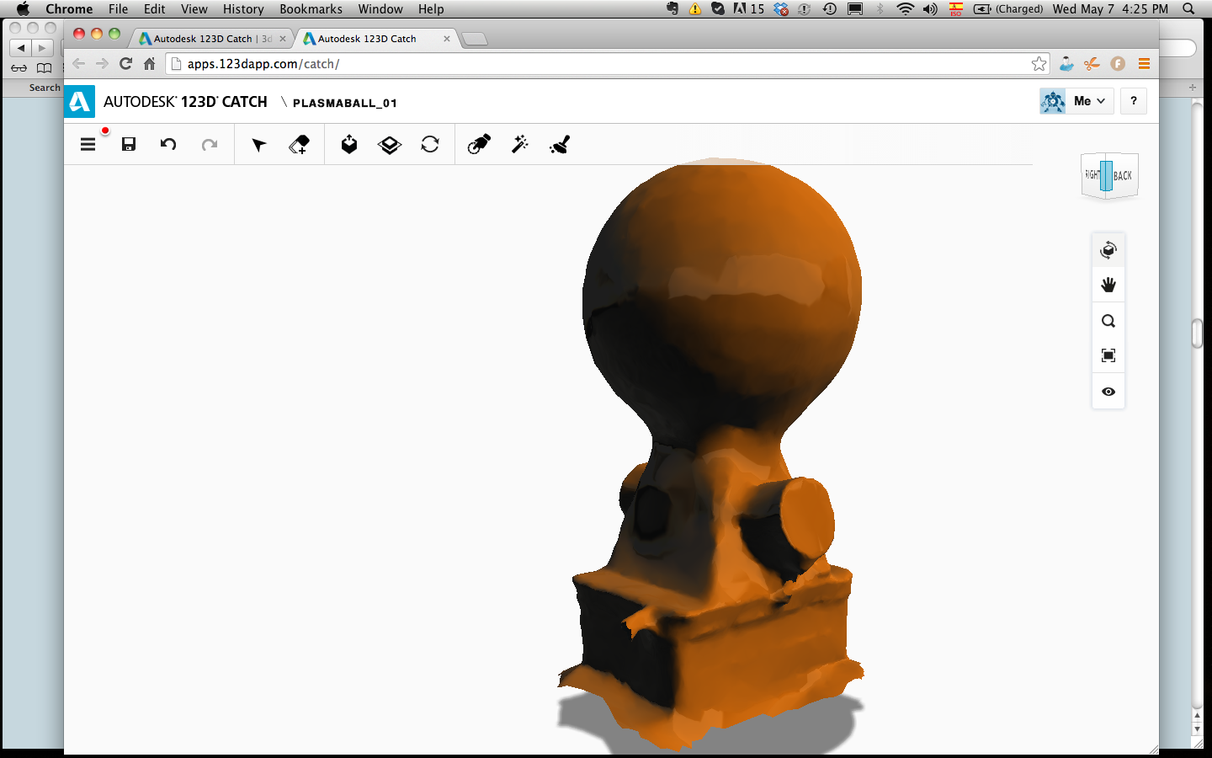Close the second browser tab

(447, 39)
